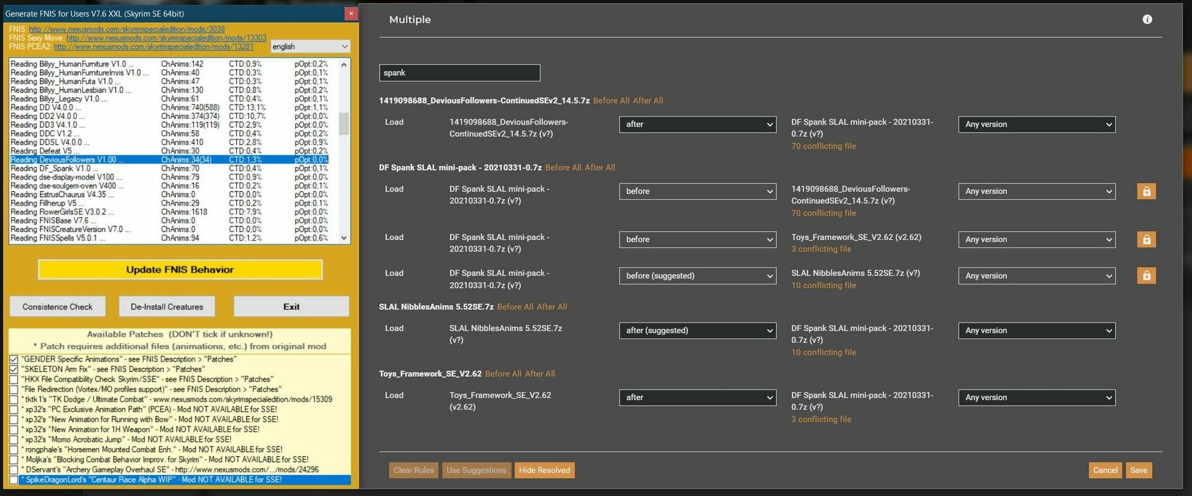The height and width of the screenshot is (496, 1192).
Task: Open Any version dropdown in Toys_Framework section
Action: click(x=1037, y=397)
